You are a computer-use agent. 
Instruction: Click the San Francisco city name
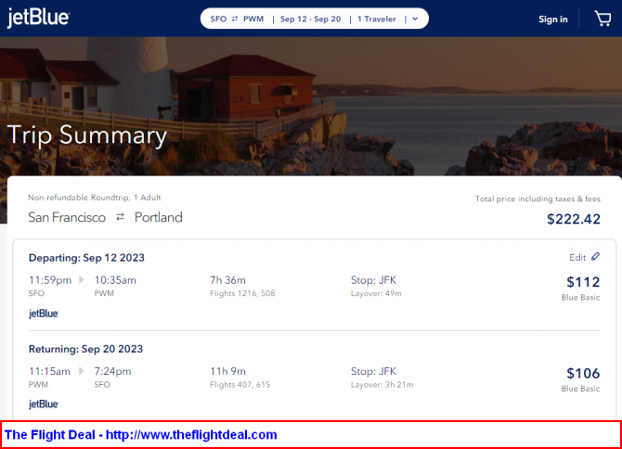67,218
